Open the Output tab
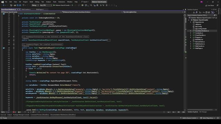 [9, 115]
